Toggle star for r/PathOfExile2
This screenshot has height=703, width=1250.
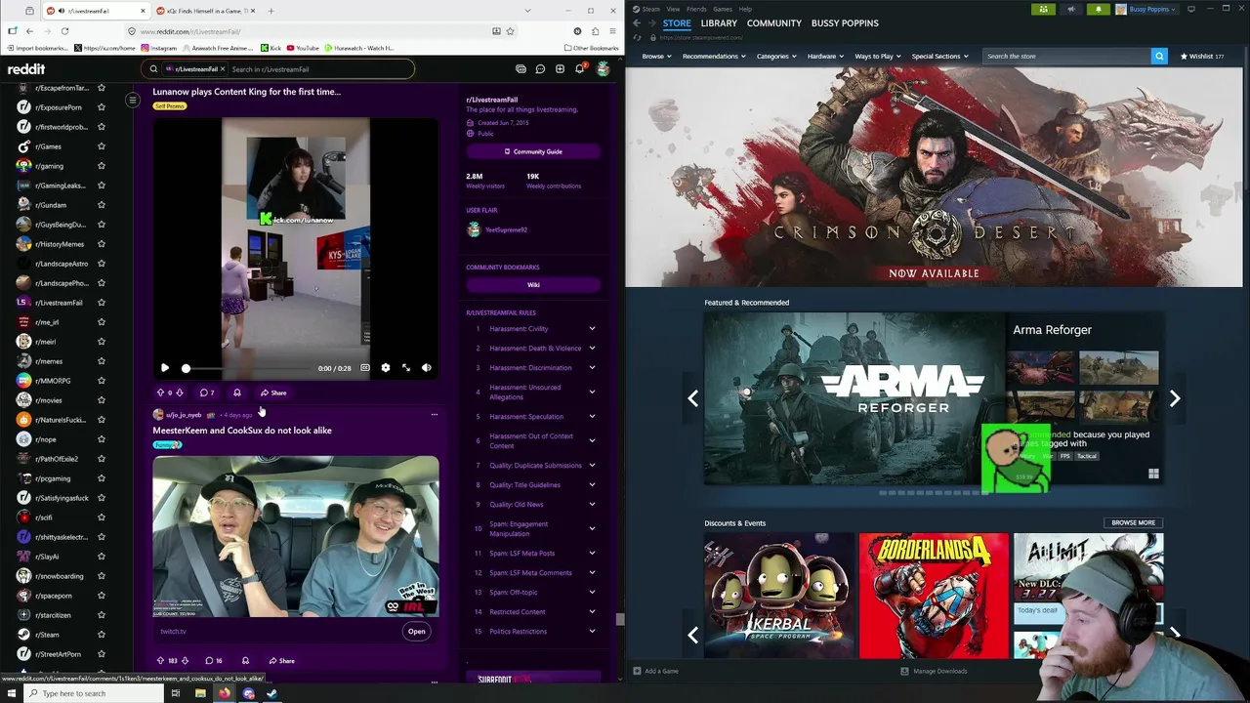(101, 459)
